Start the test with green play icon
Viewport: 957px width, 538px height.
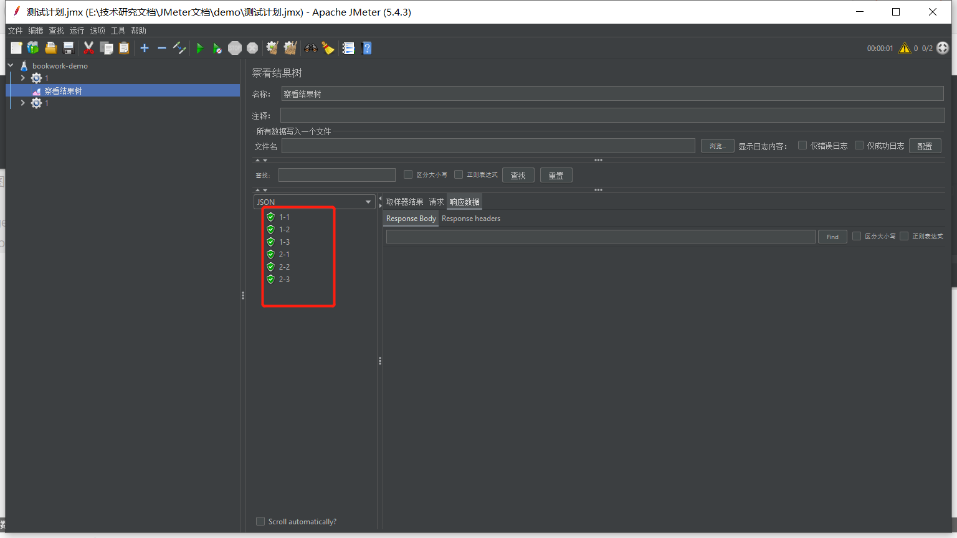pos(199,48)
